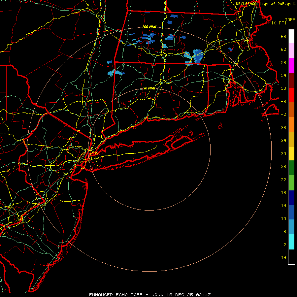
Task: Click the '46' legend value
Action: [283, 102]
